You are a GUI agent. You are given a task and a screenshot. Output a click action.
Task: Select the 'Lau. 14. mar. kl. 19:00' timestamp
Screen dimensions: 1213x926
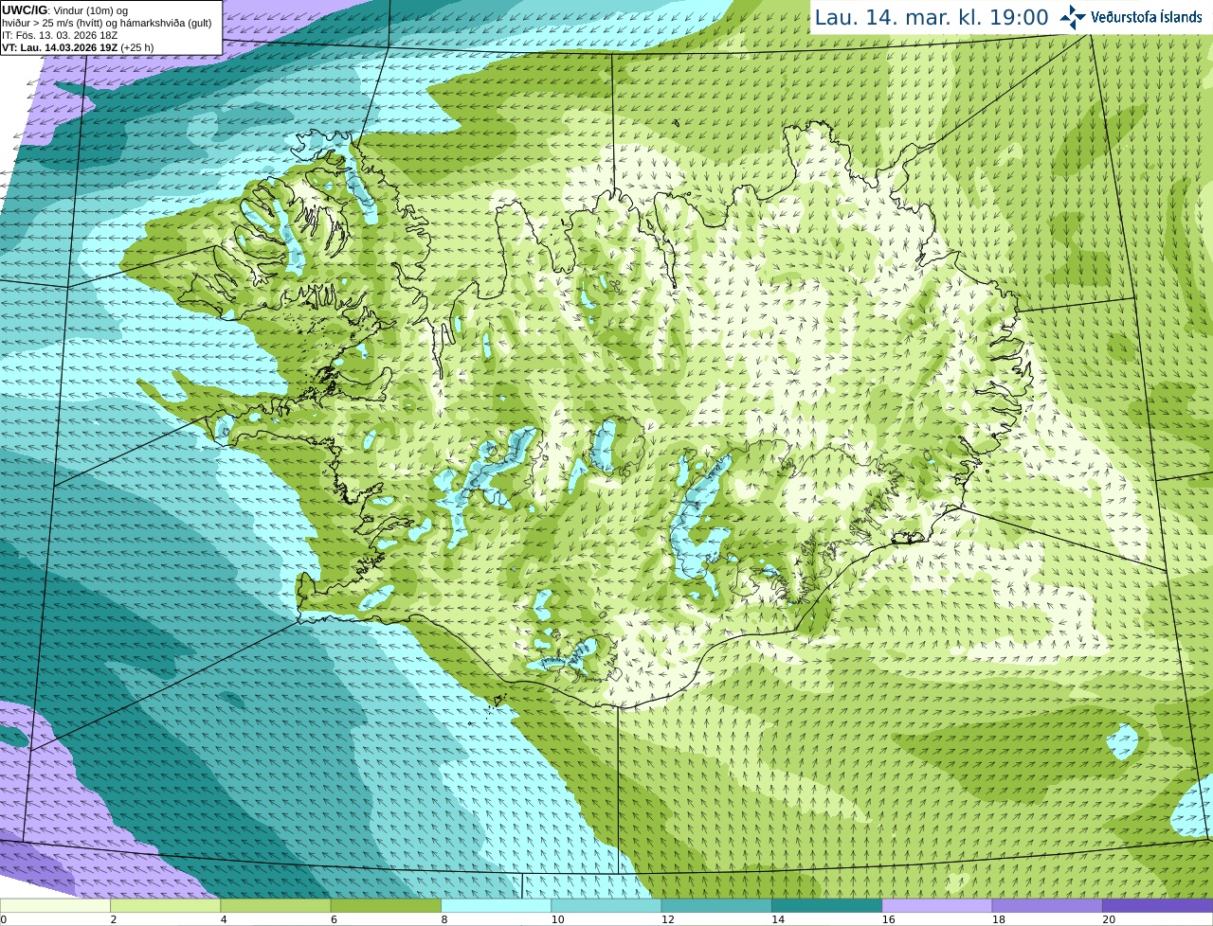click(x=932, y=18)
